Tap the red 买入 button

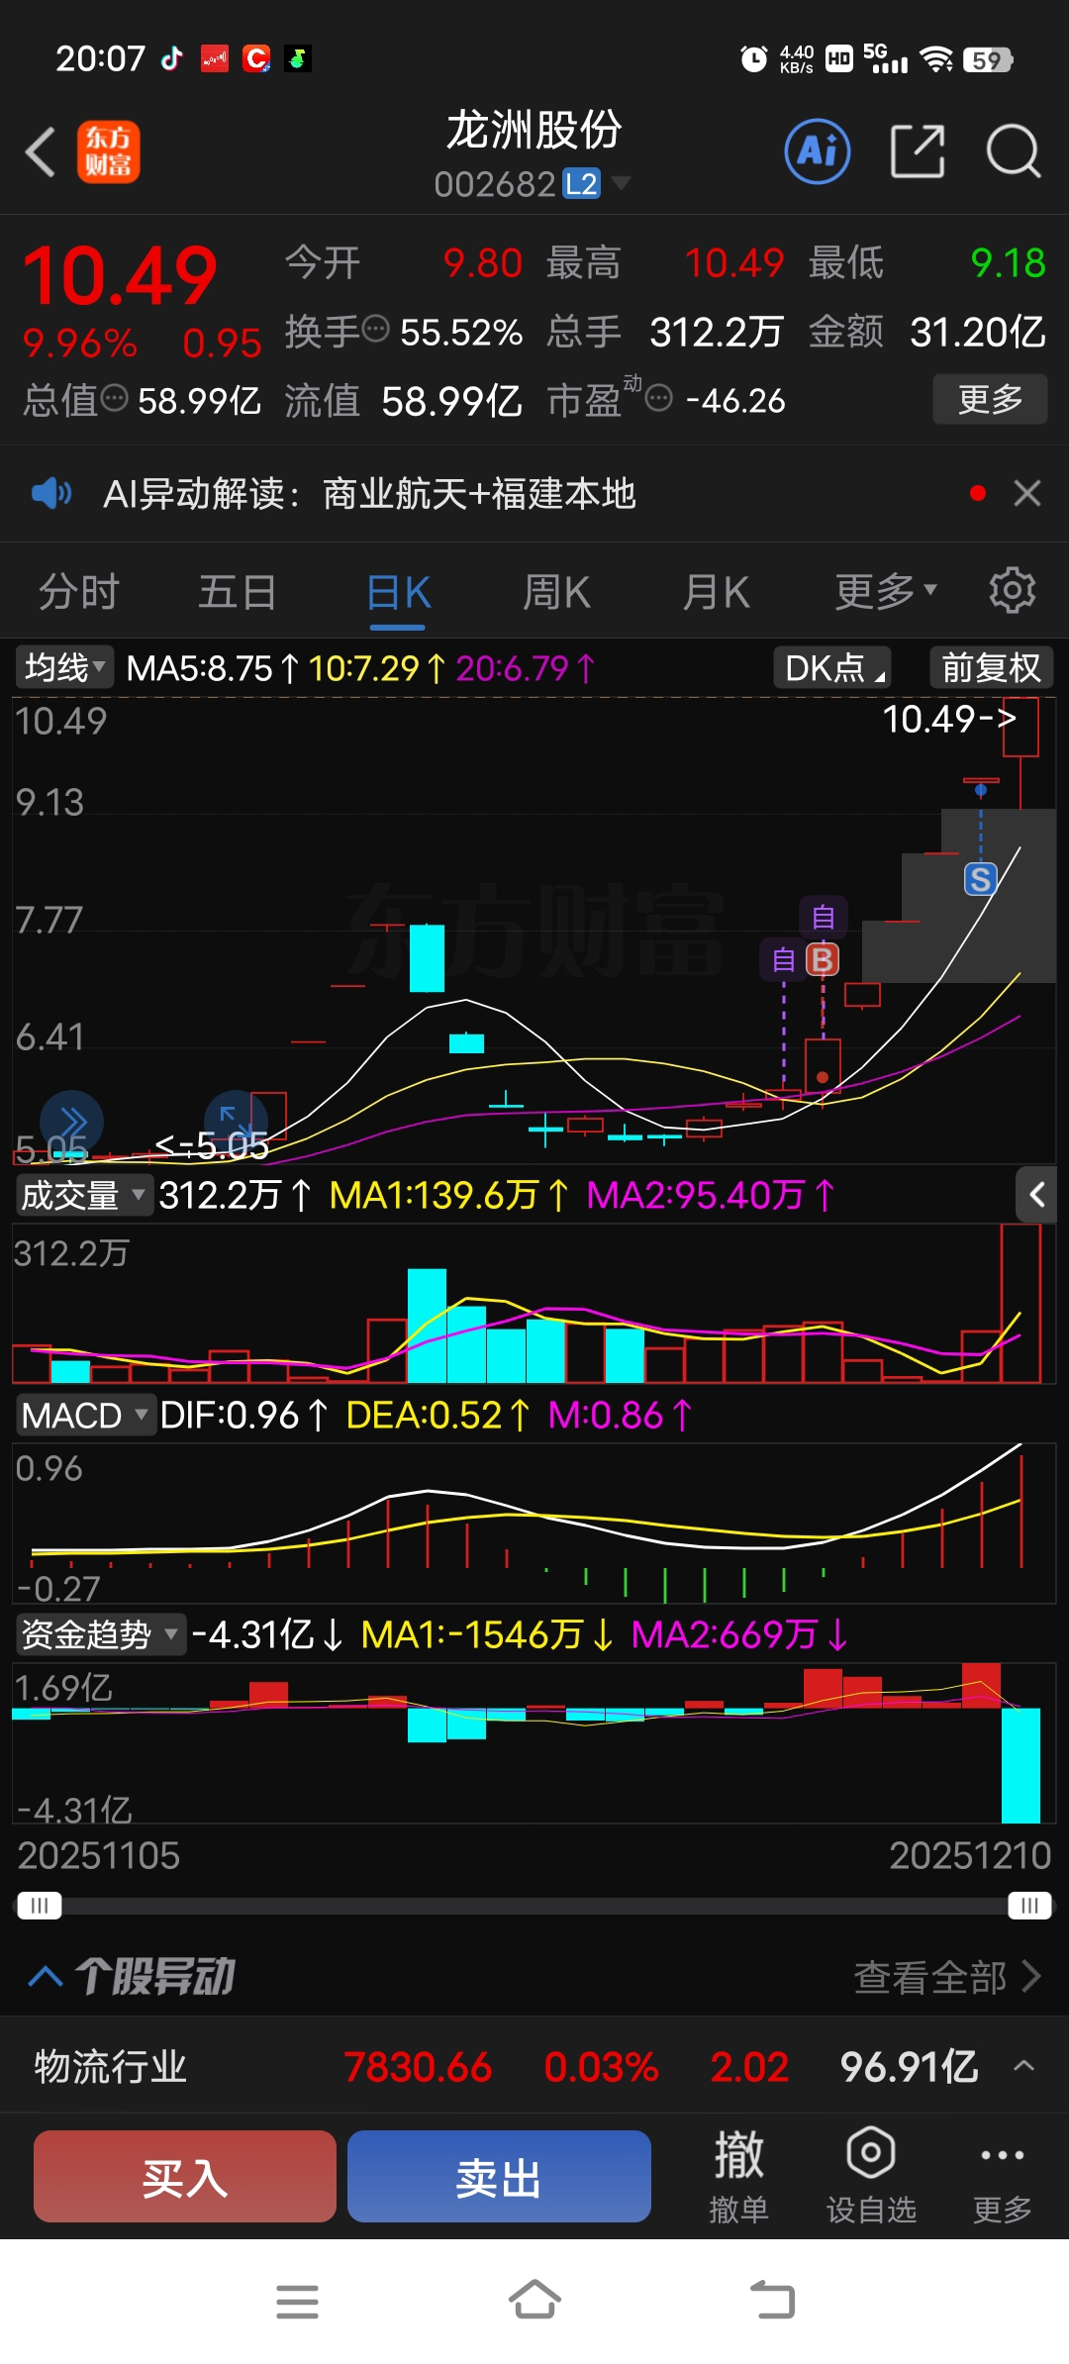[185, 2177]
